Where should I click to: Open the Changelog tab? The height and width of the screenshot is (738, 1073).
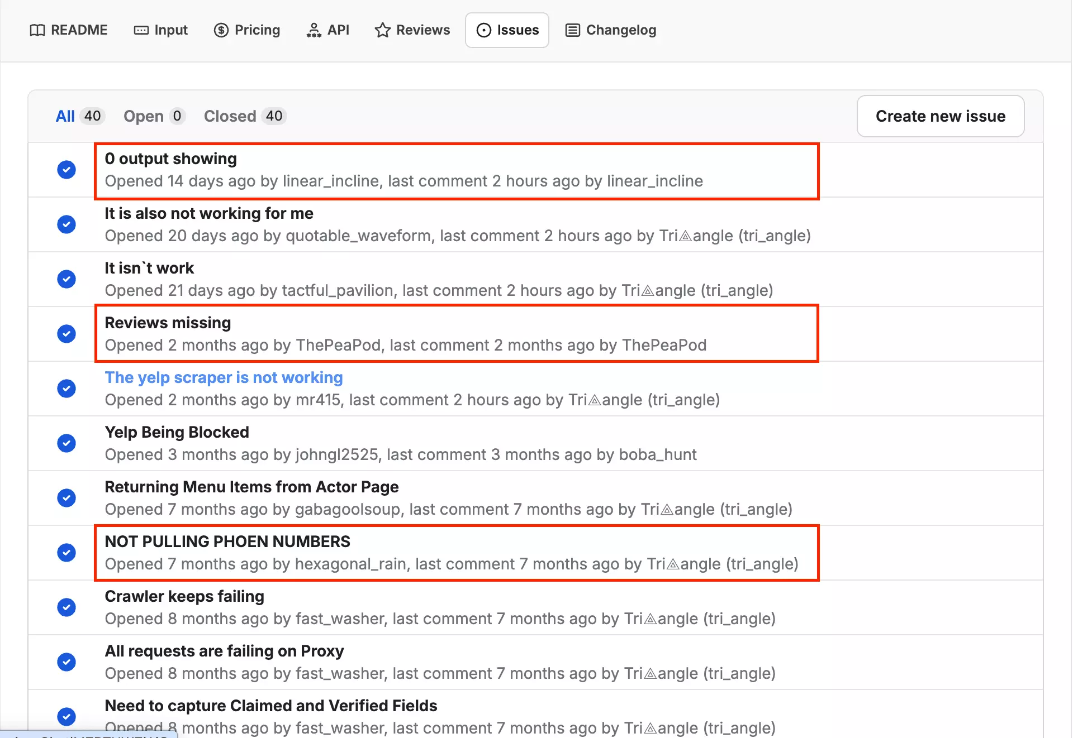[610, 30]
